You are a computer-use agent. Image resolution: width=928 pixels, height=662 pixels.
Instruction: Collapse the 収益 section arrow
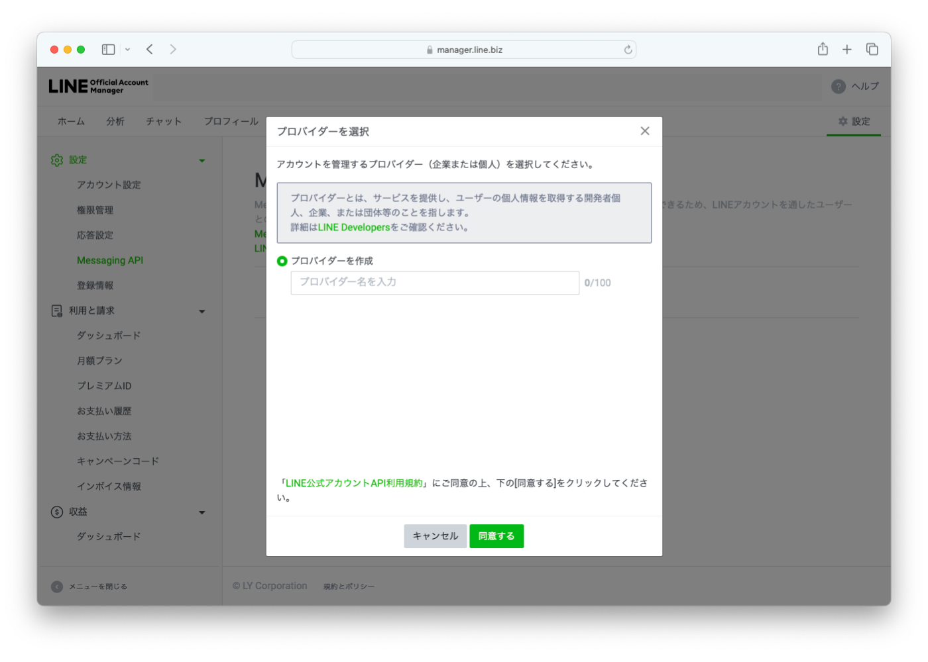point(202,512)
